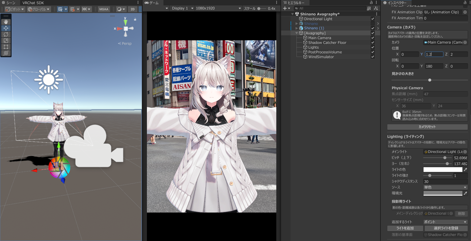Lock the Hierarchy panel
The image size is (471, 241).
[371, 2]
